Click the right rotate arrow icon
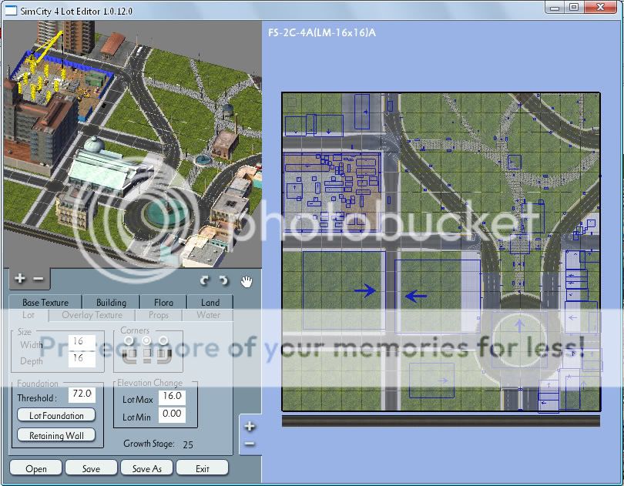 coord(223,281)
